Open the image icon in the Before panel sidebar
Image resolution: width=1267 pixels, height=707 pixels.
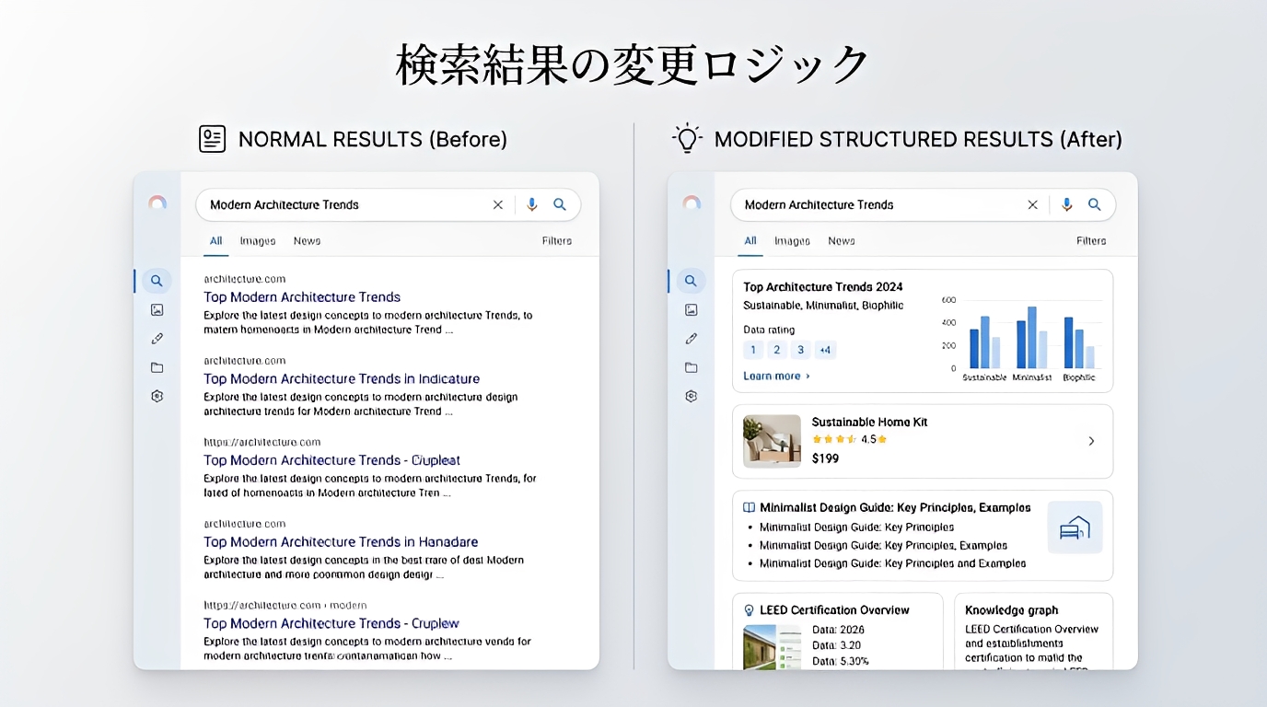point(157,310)
